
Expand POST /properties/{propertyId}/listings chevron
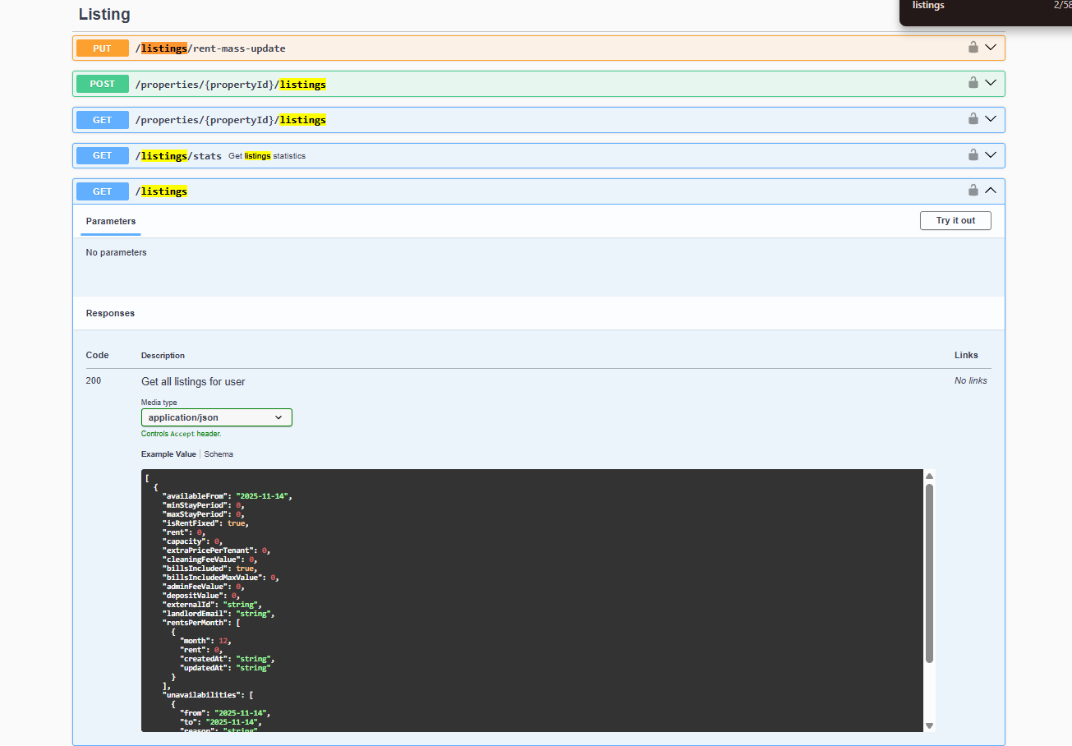(x=991, y=83)
